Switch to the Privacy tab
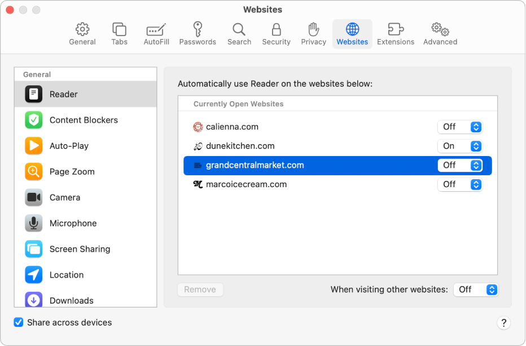 pyautogui.click(x=314, y=34)
